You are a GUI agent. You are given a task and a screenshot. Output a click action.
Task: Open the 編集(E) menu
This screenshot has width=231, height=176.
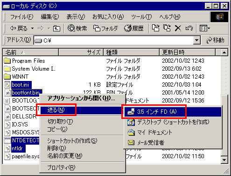click(x=50, y=17)
